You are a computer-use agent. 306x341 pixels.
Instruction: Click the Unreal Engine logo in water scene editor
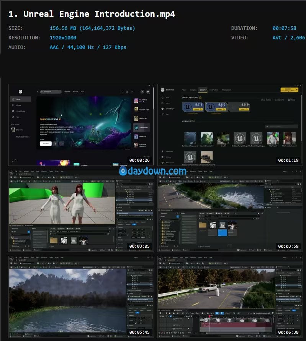tap(11, 258)
